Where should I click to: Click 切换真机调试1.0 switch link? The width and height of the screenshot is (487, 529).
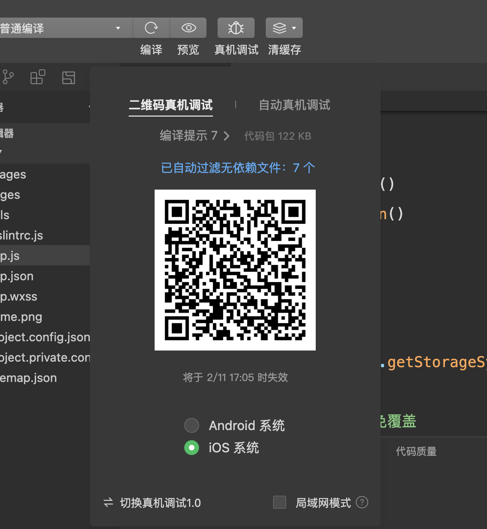coord(152,503)
